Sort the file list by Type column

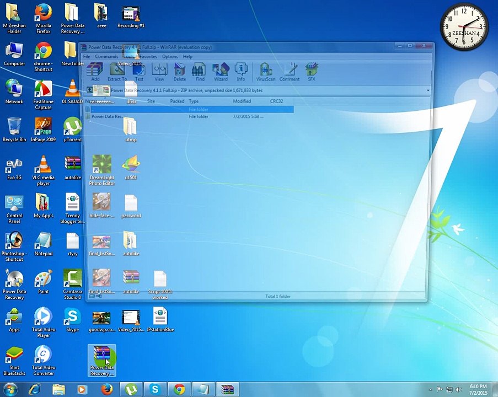point(194,101)
